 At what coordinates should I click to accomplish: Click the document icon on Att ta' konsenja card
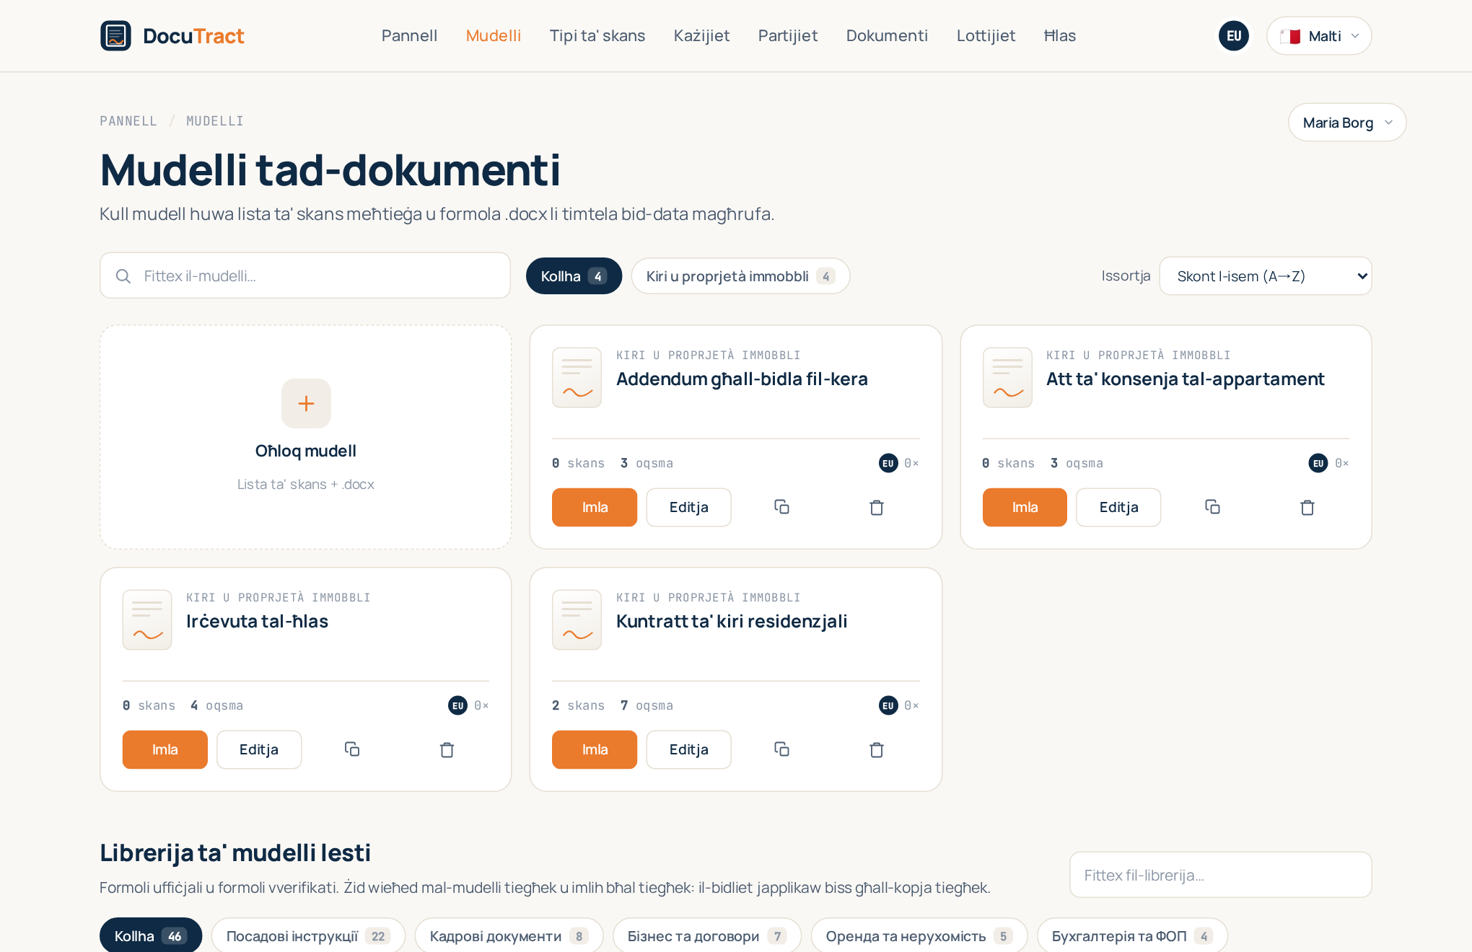(x=1007, y=377)
